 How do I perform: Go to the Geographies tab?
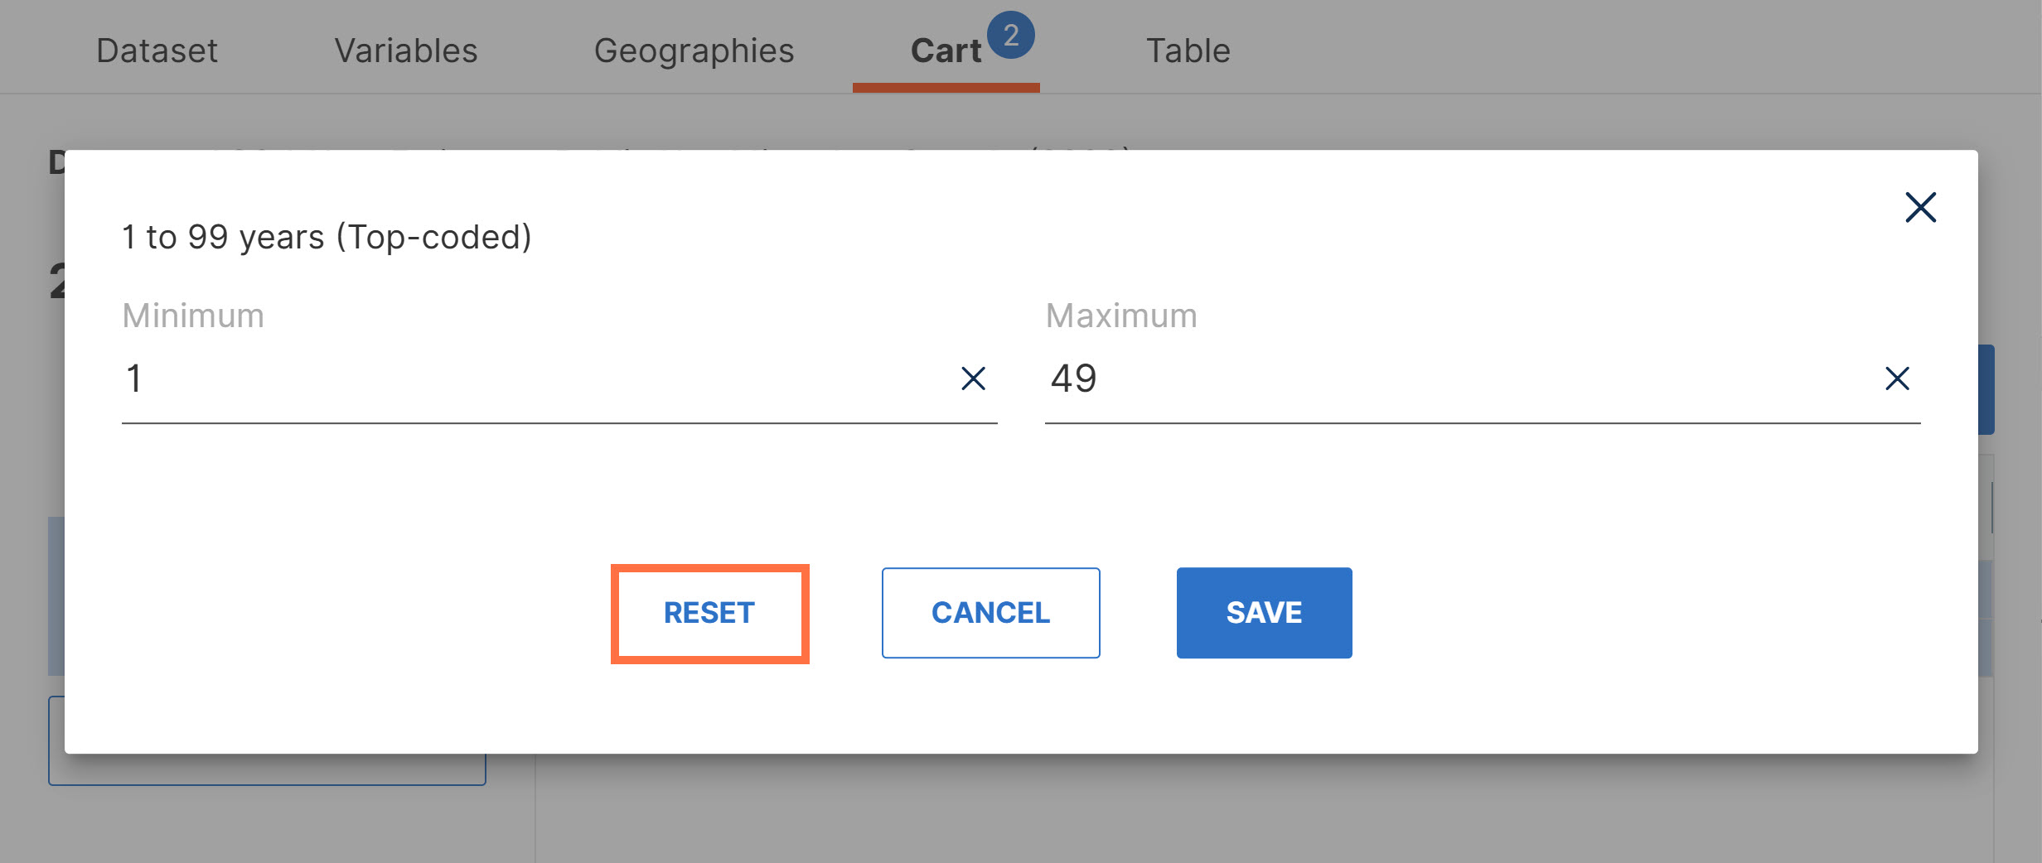[694, 51]
